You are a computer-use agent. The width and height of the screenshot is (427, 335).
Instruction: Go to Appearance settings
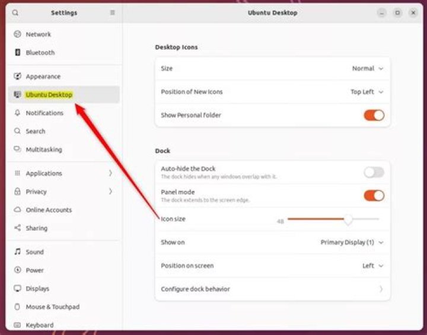point(63,76)
